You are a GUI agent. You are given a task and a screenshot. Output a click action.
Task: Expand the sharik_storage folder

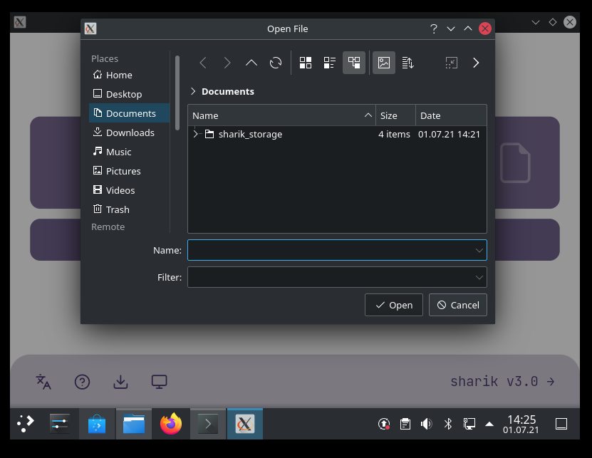pyautogui.click(x=196, y=134)
